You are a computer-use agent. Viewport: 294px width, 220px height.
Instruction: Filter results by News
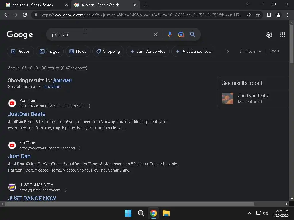pyautogui.click(x=78, y=51)
